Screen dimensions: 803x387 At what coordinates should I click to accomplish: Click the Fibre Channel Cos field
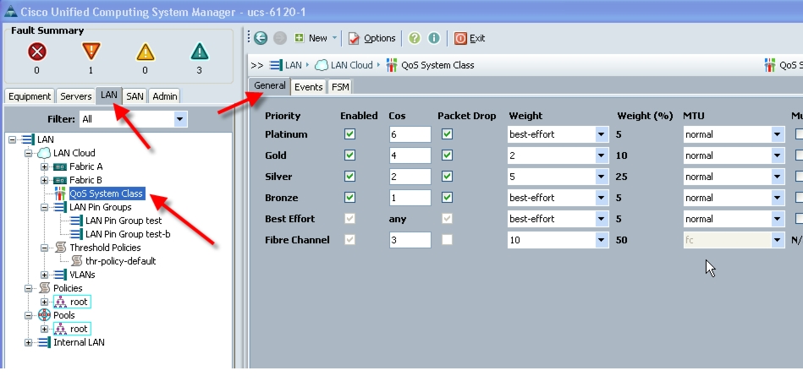[410, 240]
